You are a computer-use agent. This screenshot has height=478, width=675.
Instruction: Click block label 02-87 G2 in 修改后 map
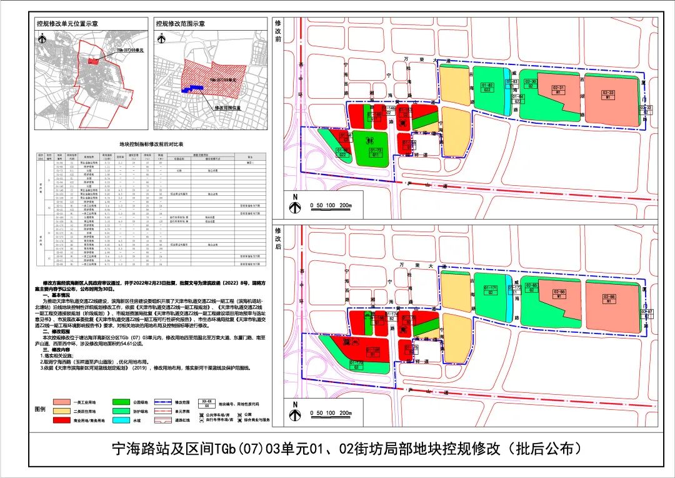coord(647,314)
